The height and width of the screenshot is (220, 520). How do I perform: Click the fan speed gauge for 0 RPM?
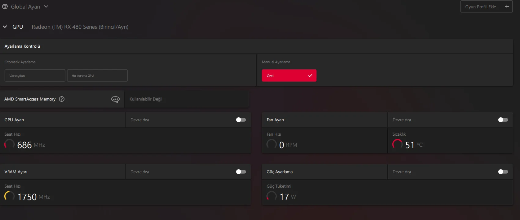[272, 144]
